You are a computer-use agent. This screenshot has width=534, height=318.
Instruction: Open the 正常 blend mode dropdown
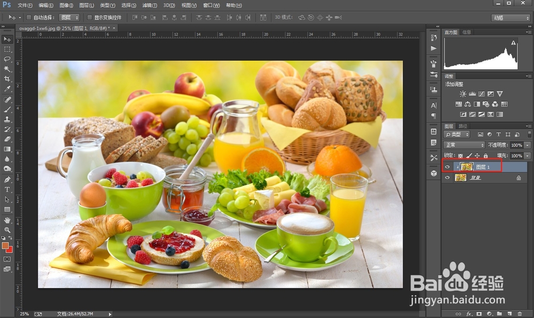click(x=465, y=145)
